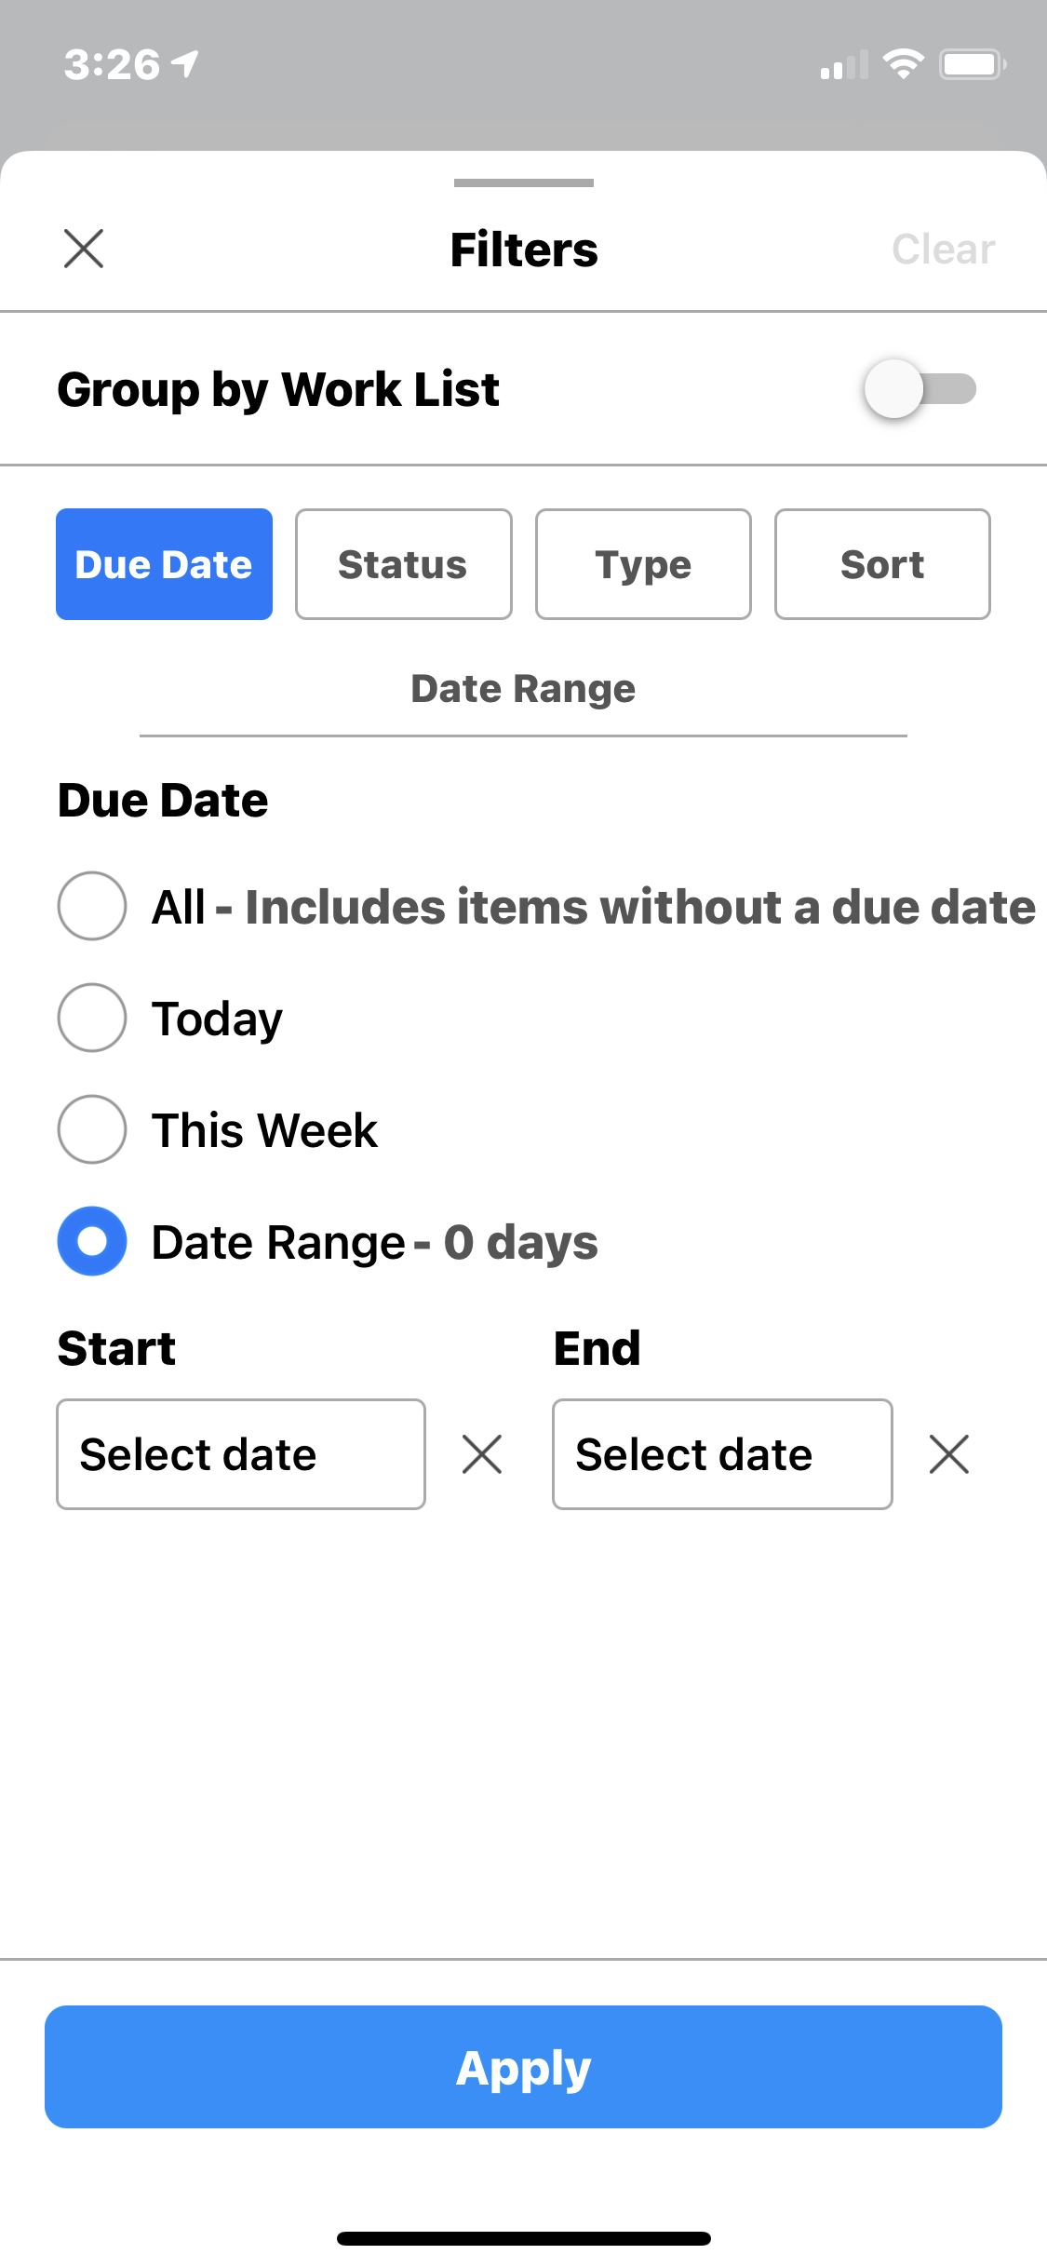Viewport: 1047px width, 2268px height.
Task: Clear the Start date field
Action: 482,1454
